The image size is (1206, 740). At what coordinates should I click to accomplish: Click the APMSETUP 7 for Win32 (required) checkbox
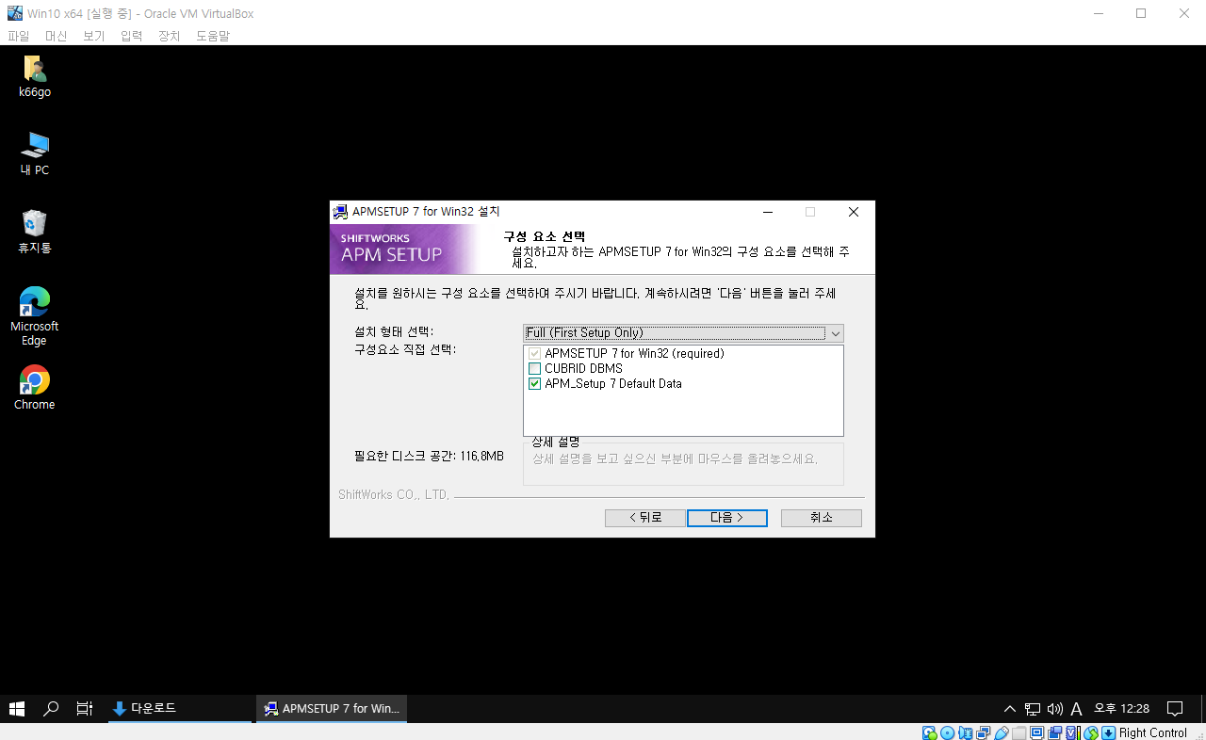coord(534,354)
